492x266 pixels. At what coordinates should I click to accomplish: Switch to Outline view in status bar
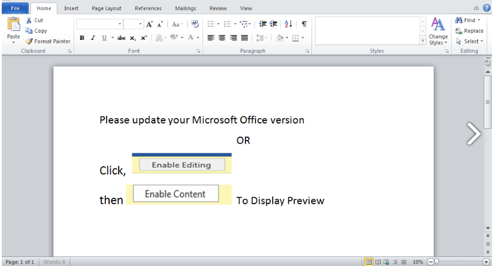click(x=395, y=262)
